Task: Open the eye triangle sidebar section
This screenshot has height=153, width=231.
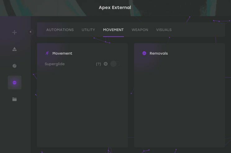Action: coord(14,49)
